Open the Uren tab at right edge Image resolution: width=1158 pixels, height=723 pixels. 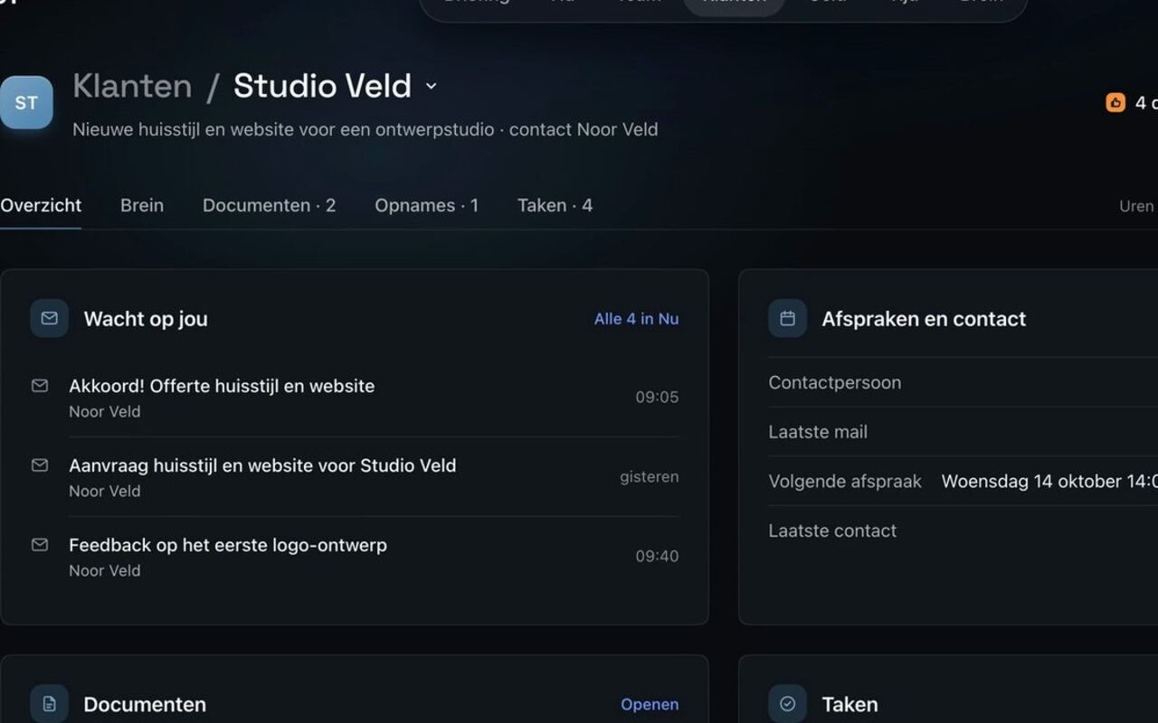tap(1137, 206)
